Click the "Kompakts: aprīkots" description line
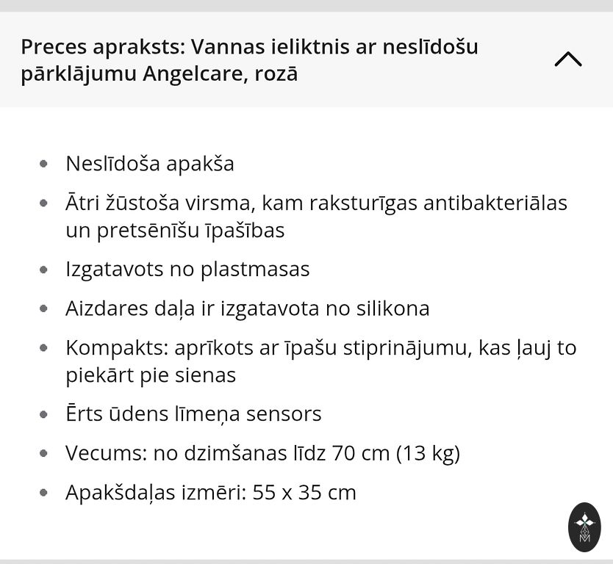The width and height of the screenshot is (613, 564). pyautogui.click(x=320, y=347)
